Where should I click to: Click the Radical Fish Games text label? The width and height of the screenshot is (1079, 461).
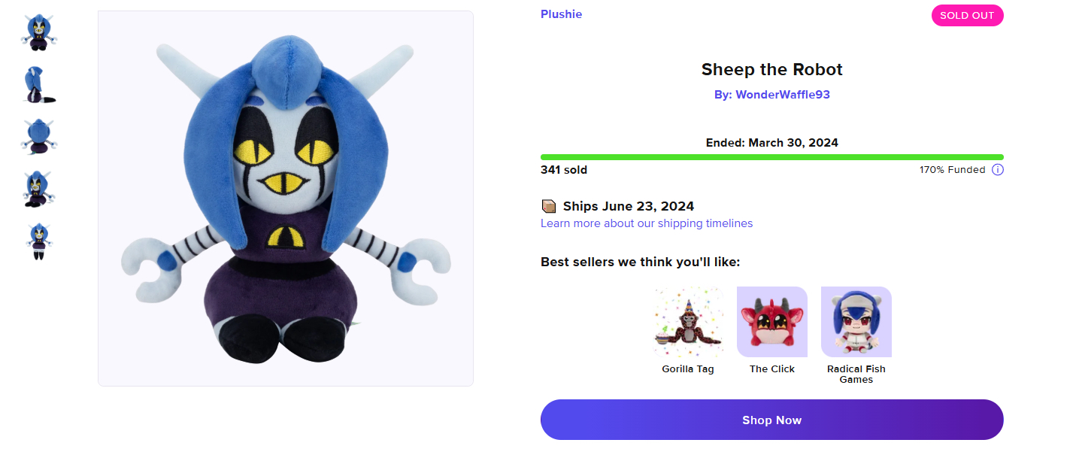856,375
